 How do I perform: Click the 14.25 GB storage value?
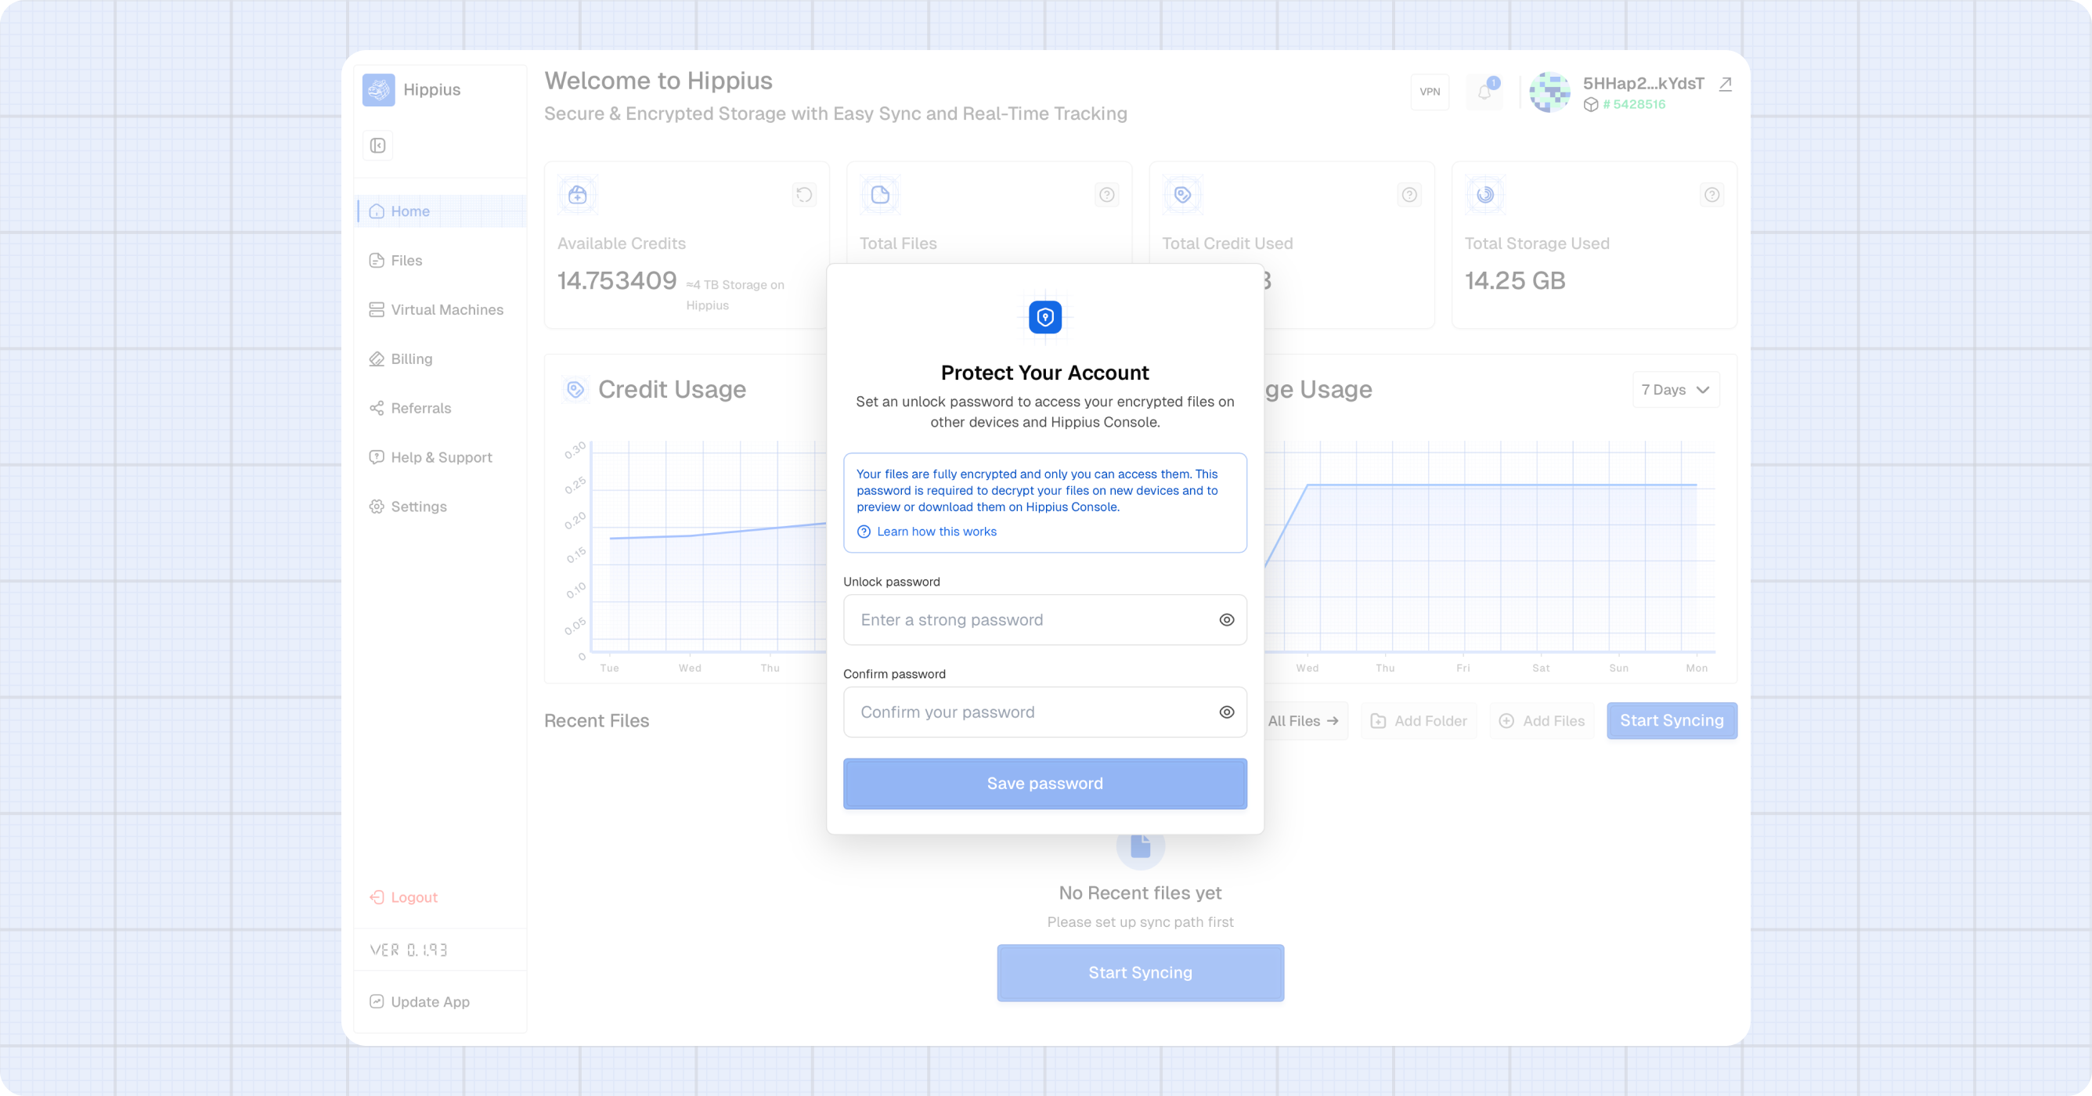(1515, 281)
